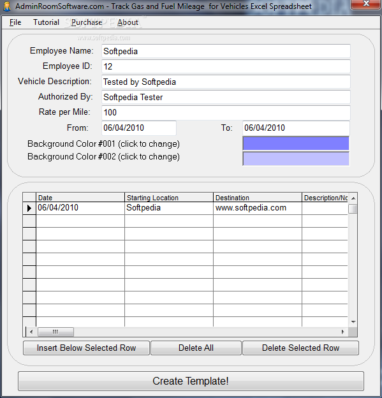The height and width of the screenshot is (398, 382).
Task: Change Background Color #001 swatch
Action: point(296,144)
